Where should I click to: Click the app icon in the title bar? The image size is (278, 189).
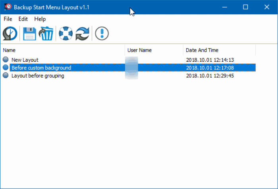point(8,7)
